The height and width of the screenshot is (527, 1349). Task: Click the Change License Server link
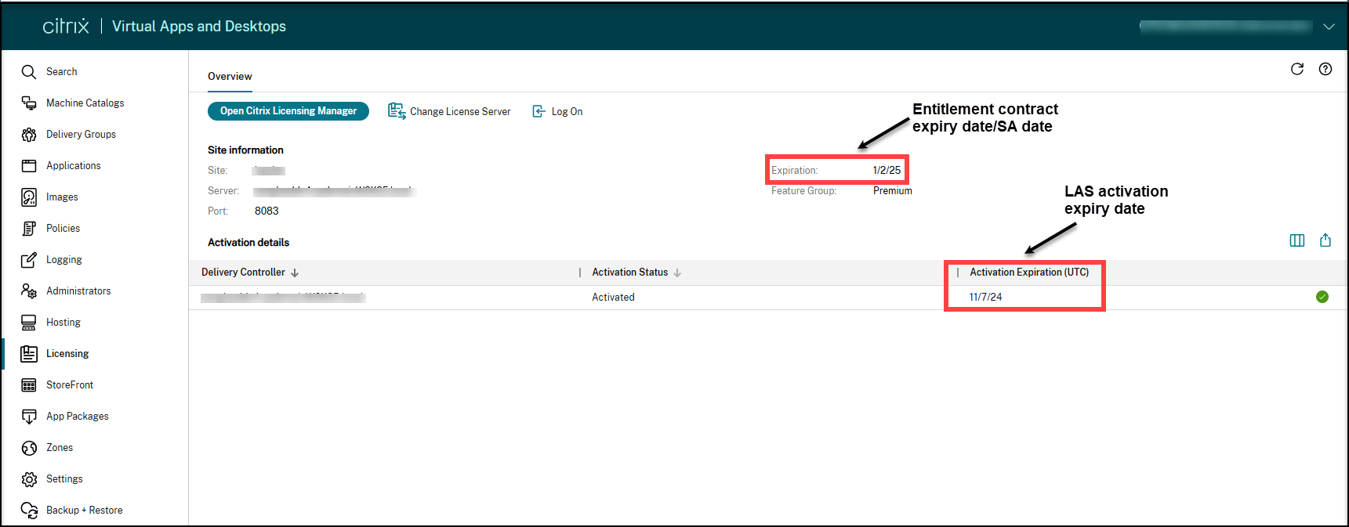coord(460,112)
